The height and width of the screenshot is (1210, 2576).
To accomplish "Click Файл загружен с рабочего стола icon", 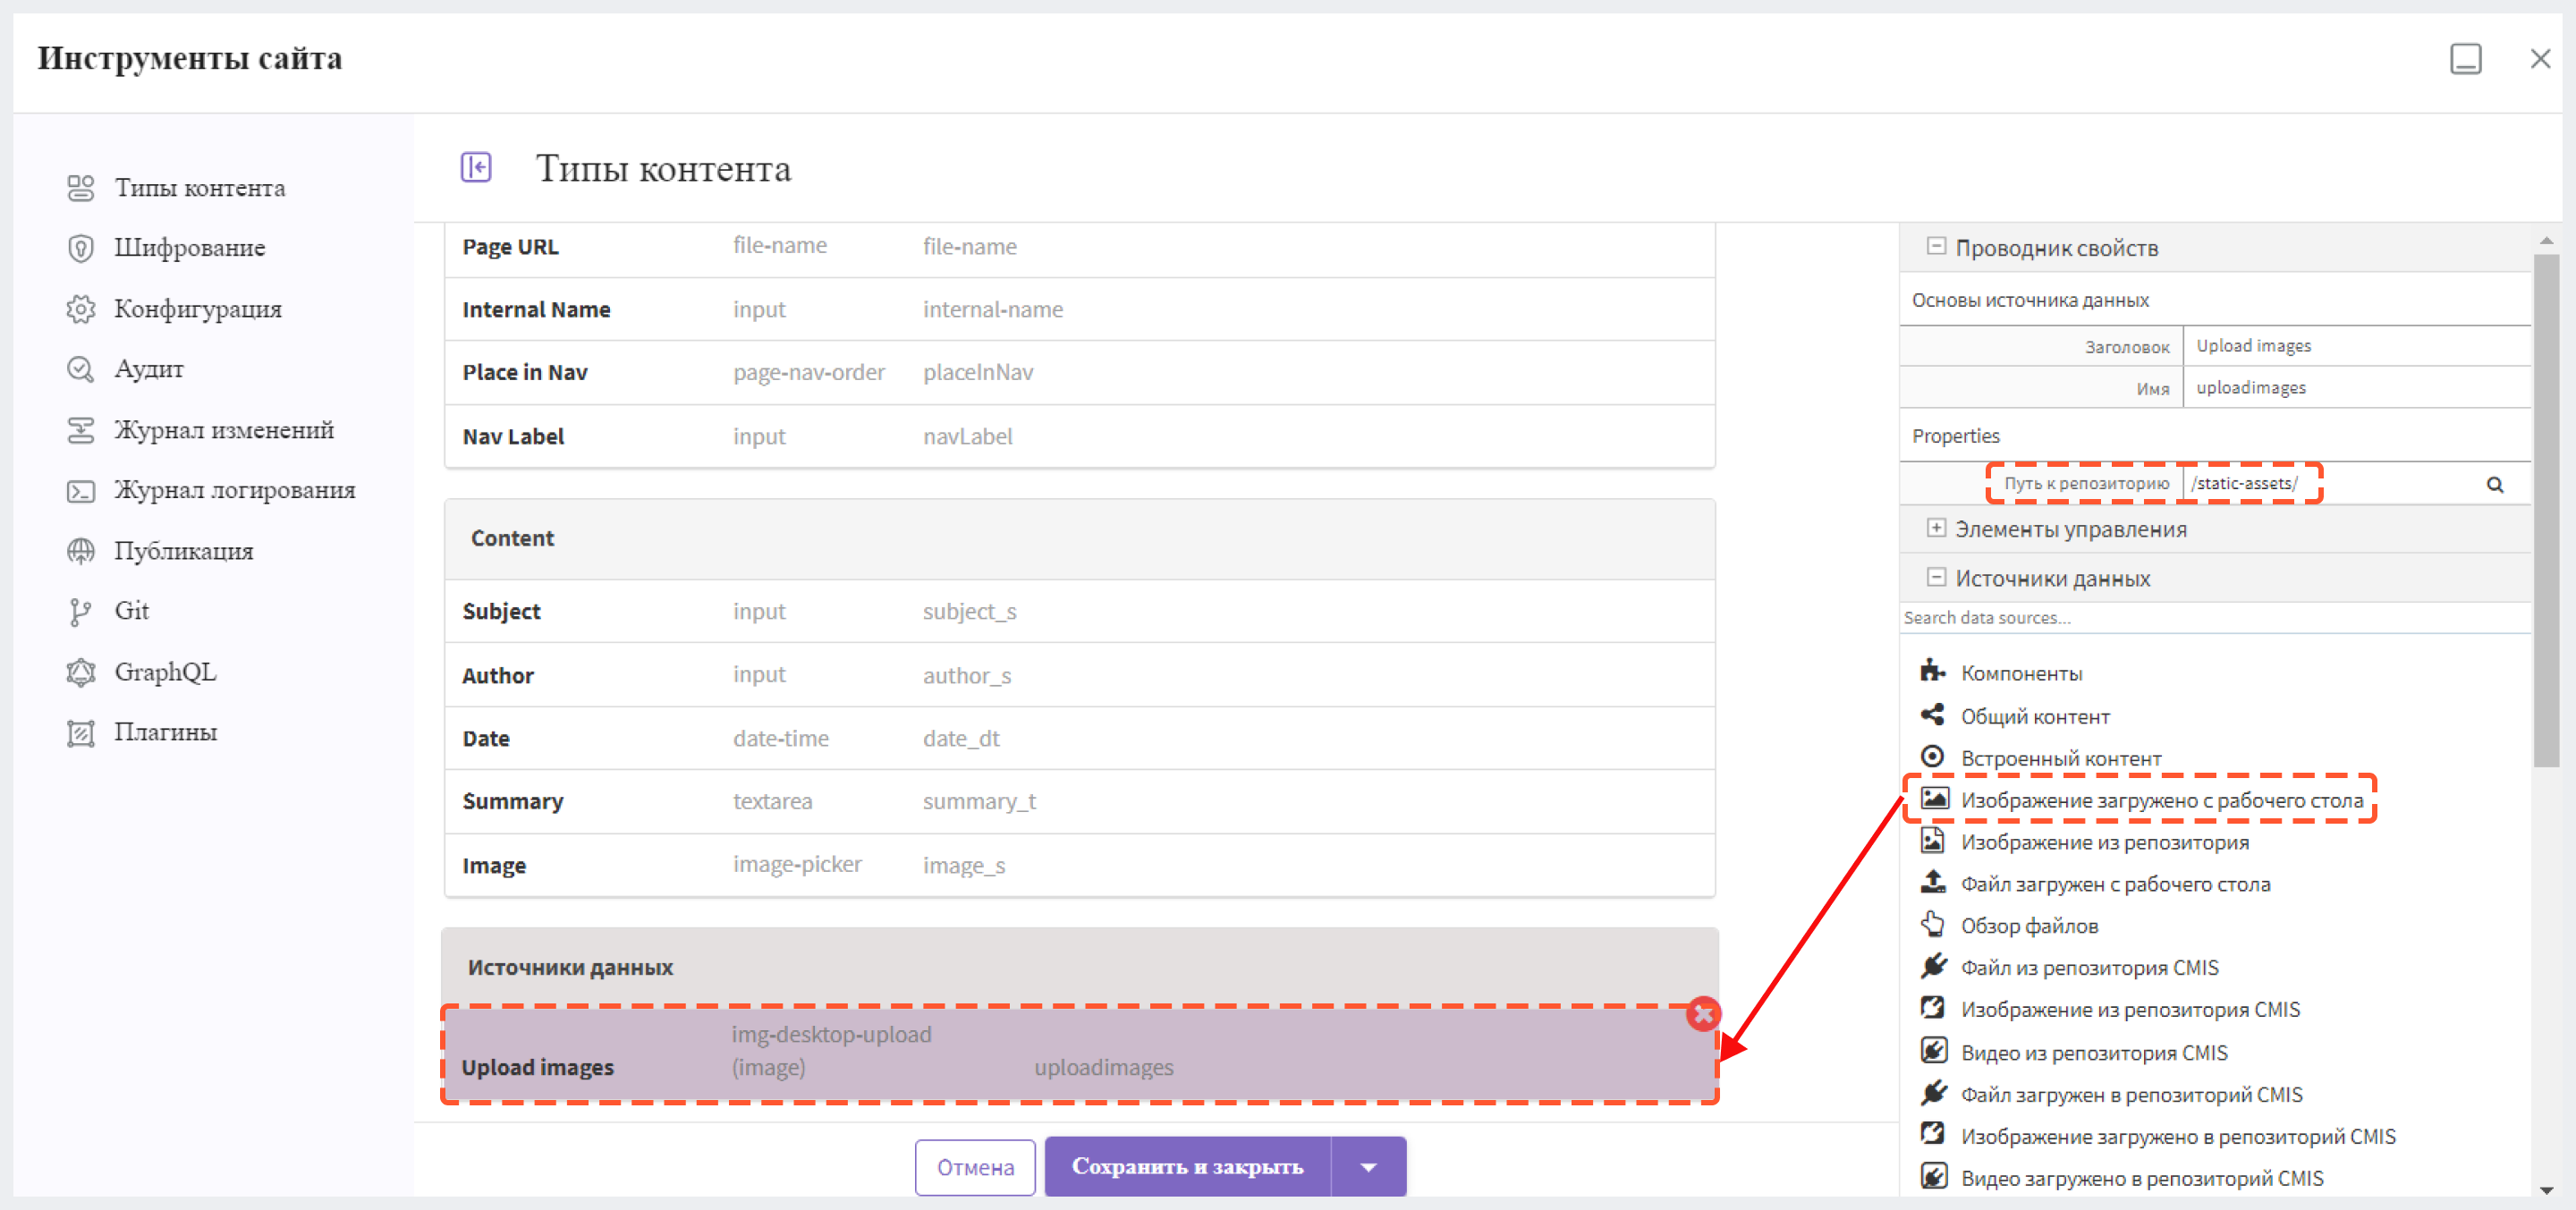I will coord(1933,882).
